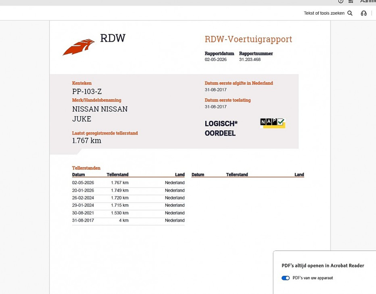Image resolution: width=376 pixels, height=294 pixels.
Task: Select table date 20-01-2026
Action: [x=83, y=190]
